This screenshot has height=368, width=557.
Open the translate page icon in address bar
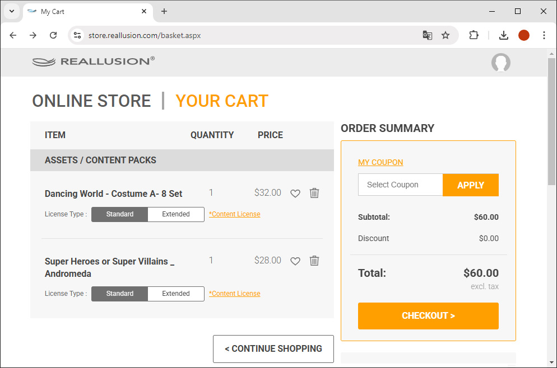[428, 35]
